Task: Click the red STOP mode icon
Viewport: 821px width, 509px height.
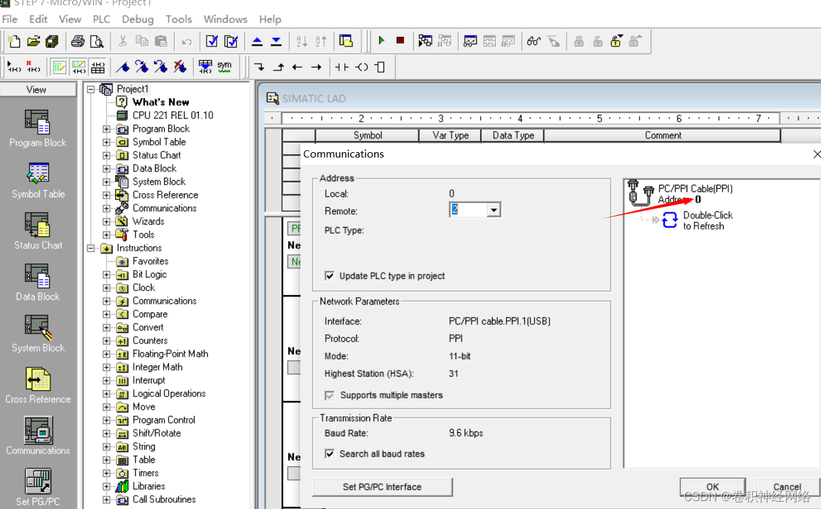Action: tap(400, 41)
